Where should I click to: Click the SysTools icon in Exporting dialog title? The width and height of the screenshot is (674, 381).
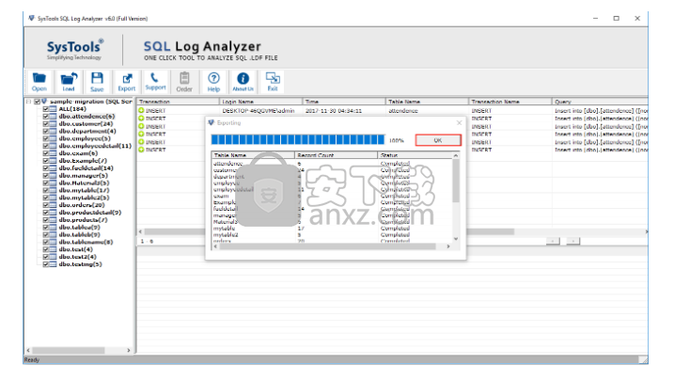212,122
